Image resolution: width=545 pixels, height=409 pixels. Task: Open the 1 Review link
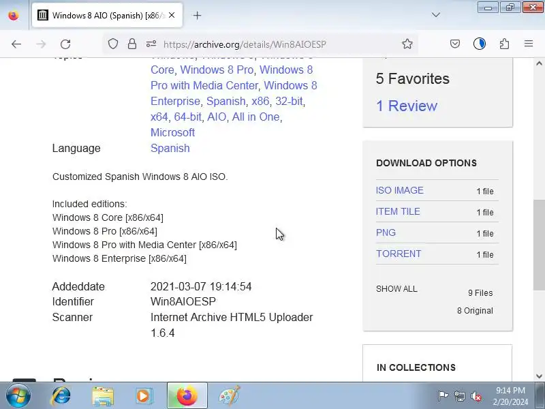click(407, 106)
